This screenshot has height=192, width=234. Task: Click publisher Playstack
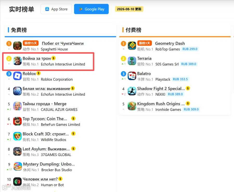tap(163, 79)
